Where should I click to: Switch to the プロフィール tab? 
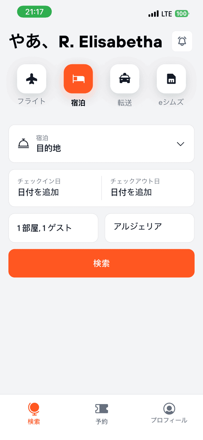tap(169, 414)
